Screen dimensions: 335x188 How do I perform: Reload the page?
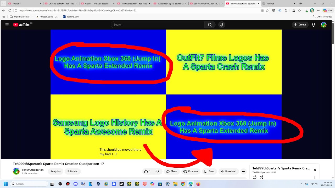[x=10, y=10]
